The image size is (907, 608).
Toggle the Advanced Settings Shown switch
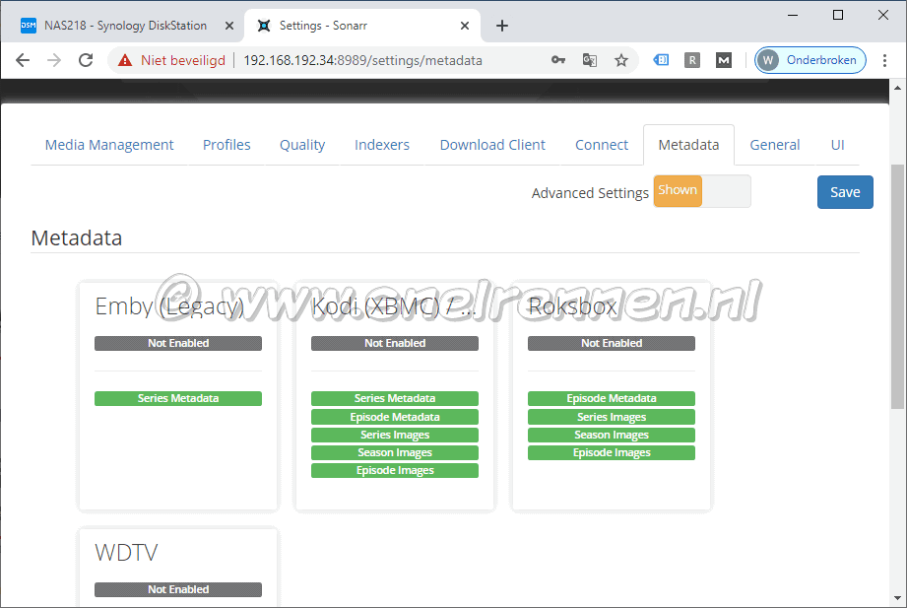click(x=702, y=191)
